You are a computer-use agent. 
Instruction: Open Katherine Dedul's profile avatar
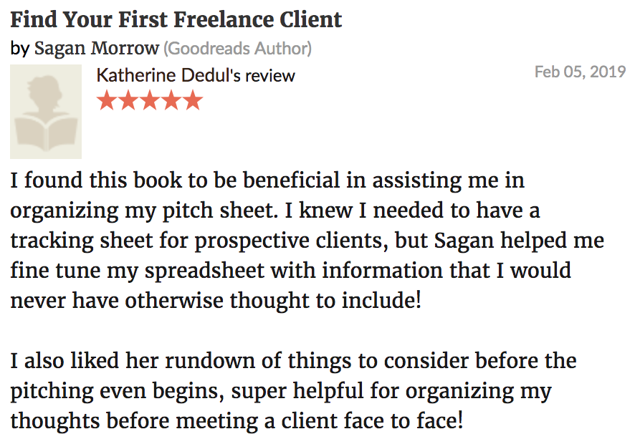pyautogui.click(x=46, y=111)
